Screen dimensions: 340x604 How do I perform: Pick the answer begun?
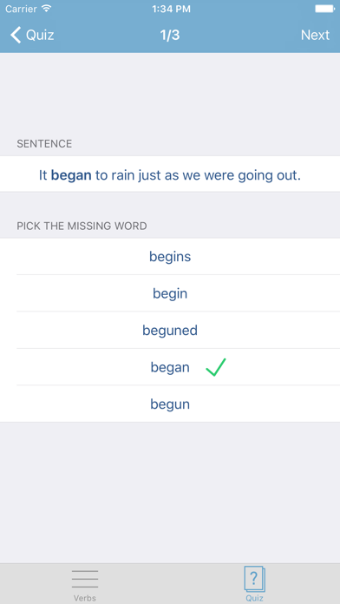[170, 404]
